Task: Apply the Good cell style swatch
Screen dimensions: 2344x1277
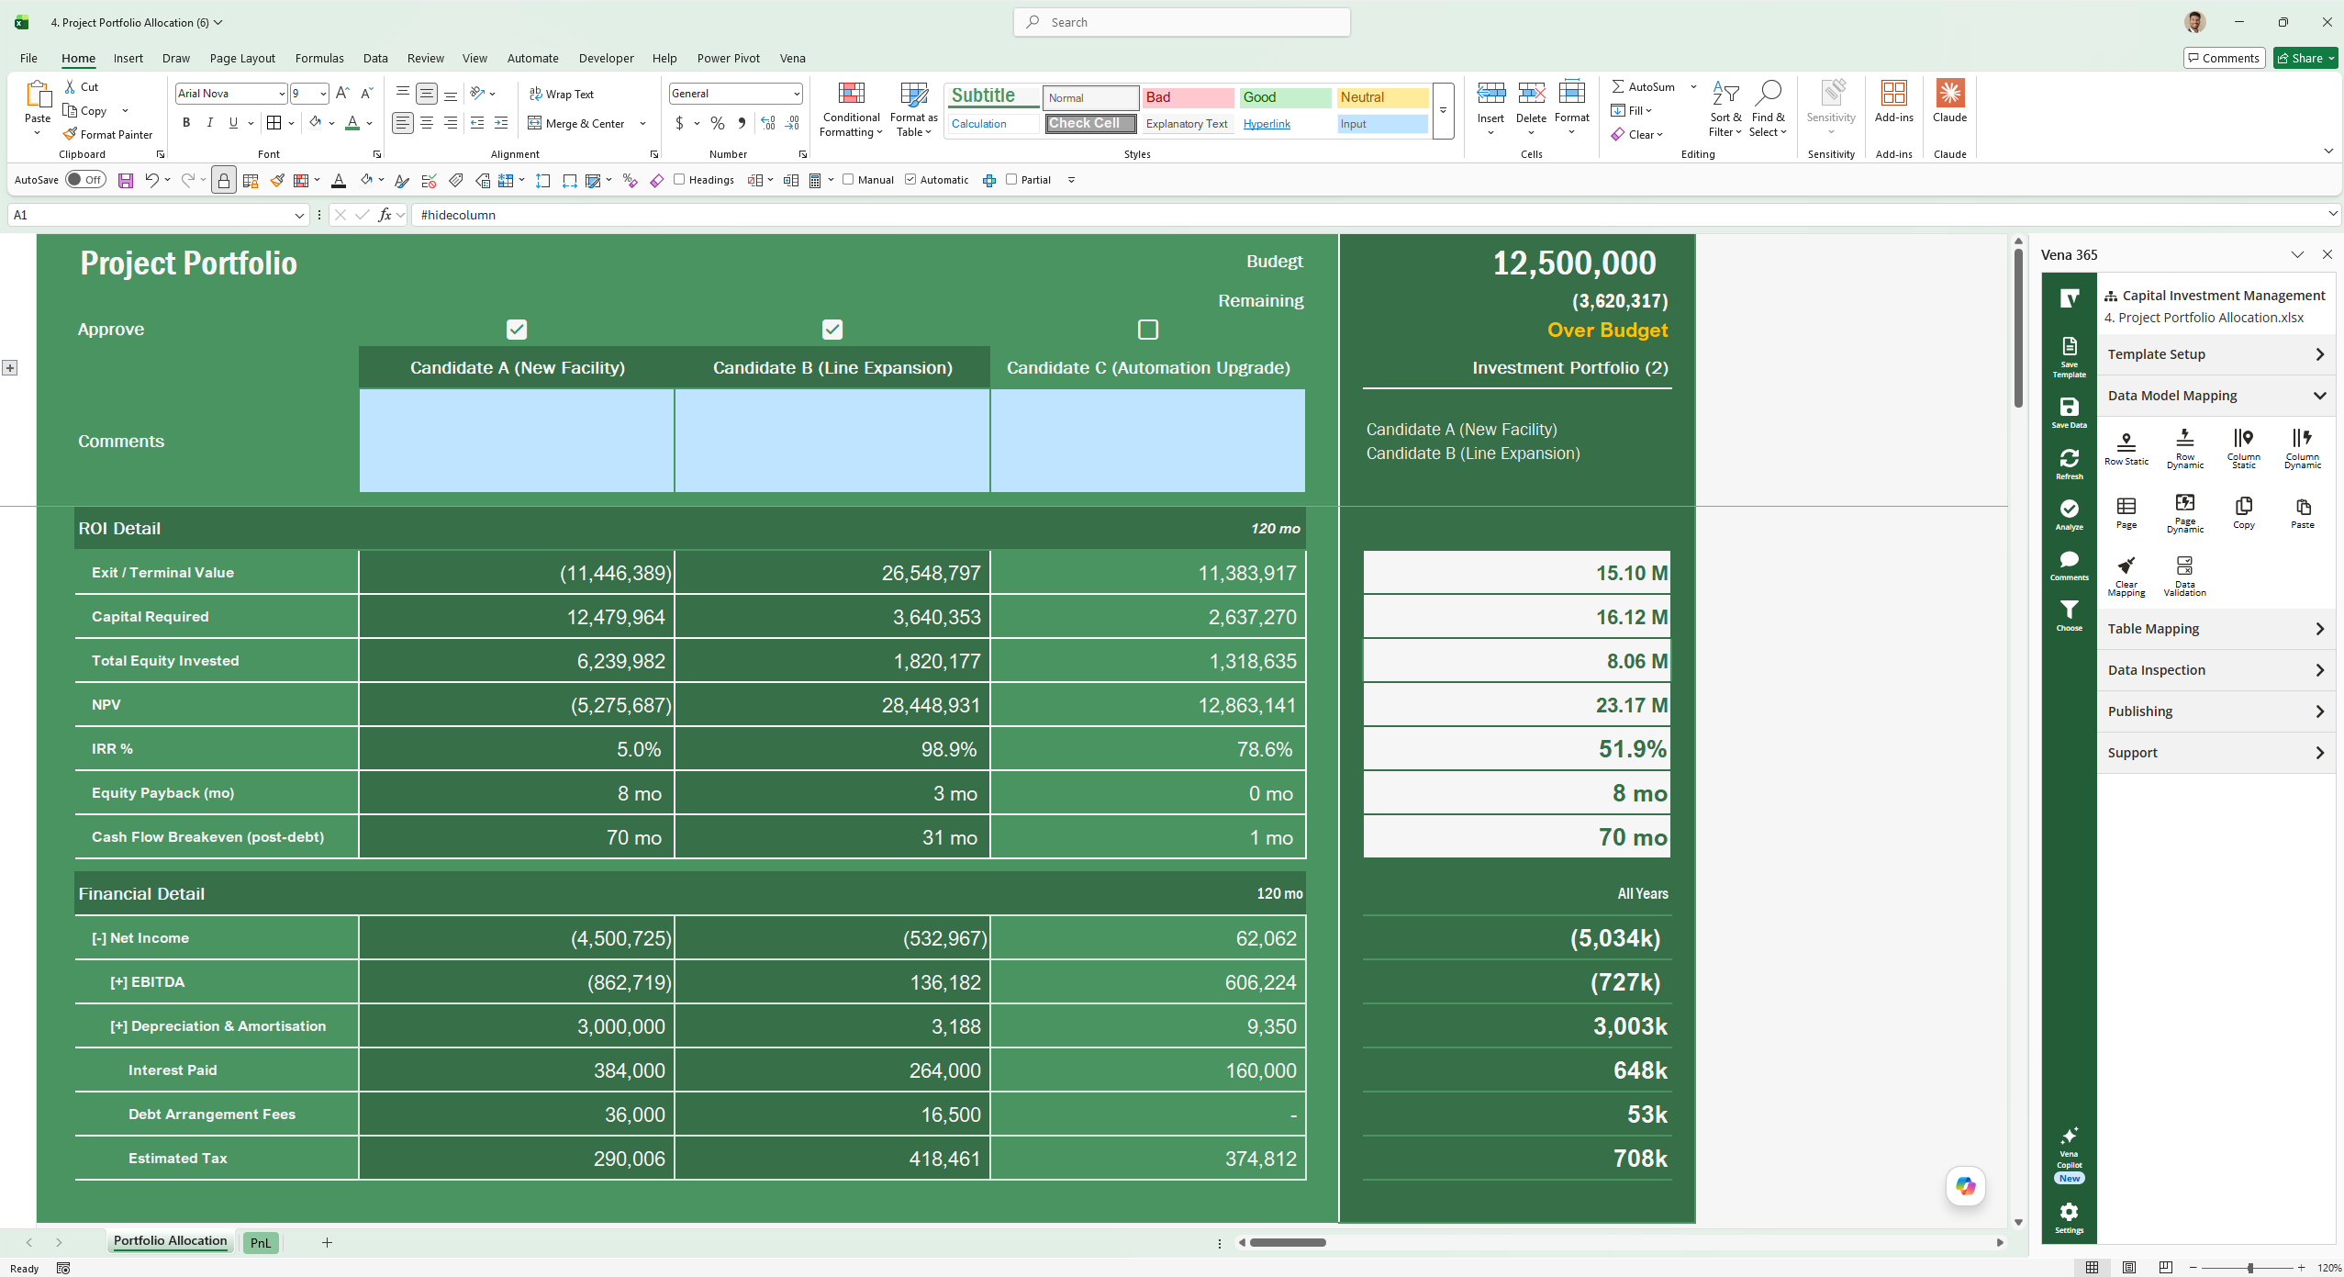Action: 1285,97
